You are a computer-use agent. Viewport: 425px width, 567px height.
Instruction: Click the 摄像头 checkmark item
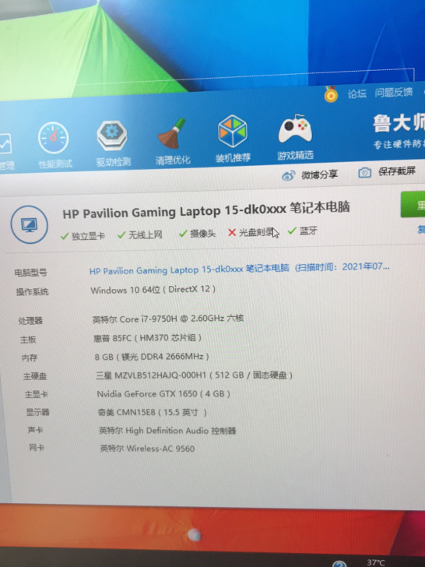click(198, 234)
